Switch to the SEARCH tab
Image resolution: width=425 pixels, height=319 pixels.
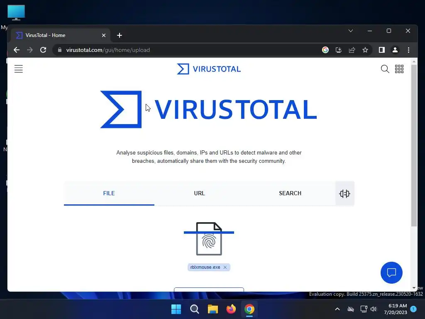coord(290,194)
